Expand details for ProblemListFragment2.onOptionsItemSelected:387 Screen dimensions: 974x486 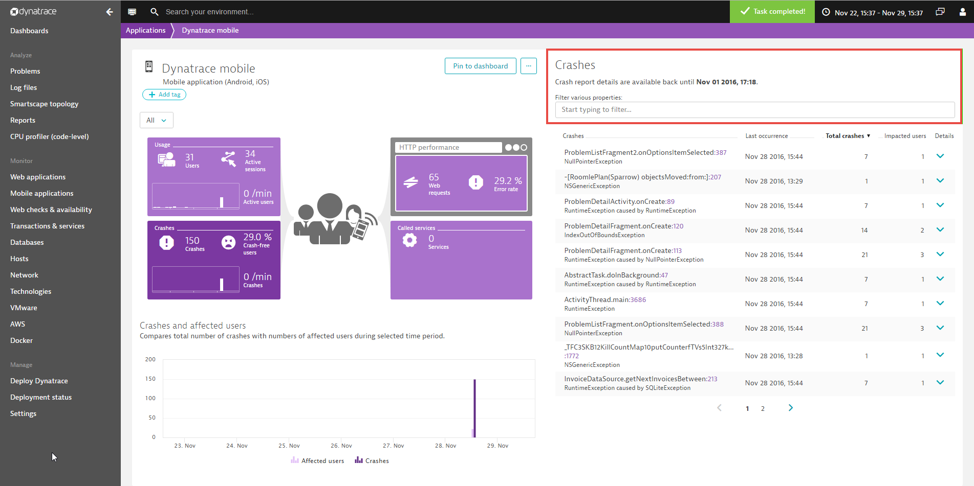point(940,156)
